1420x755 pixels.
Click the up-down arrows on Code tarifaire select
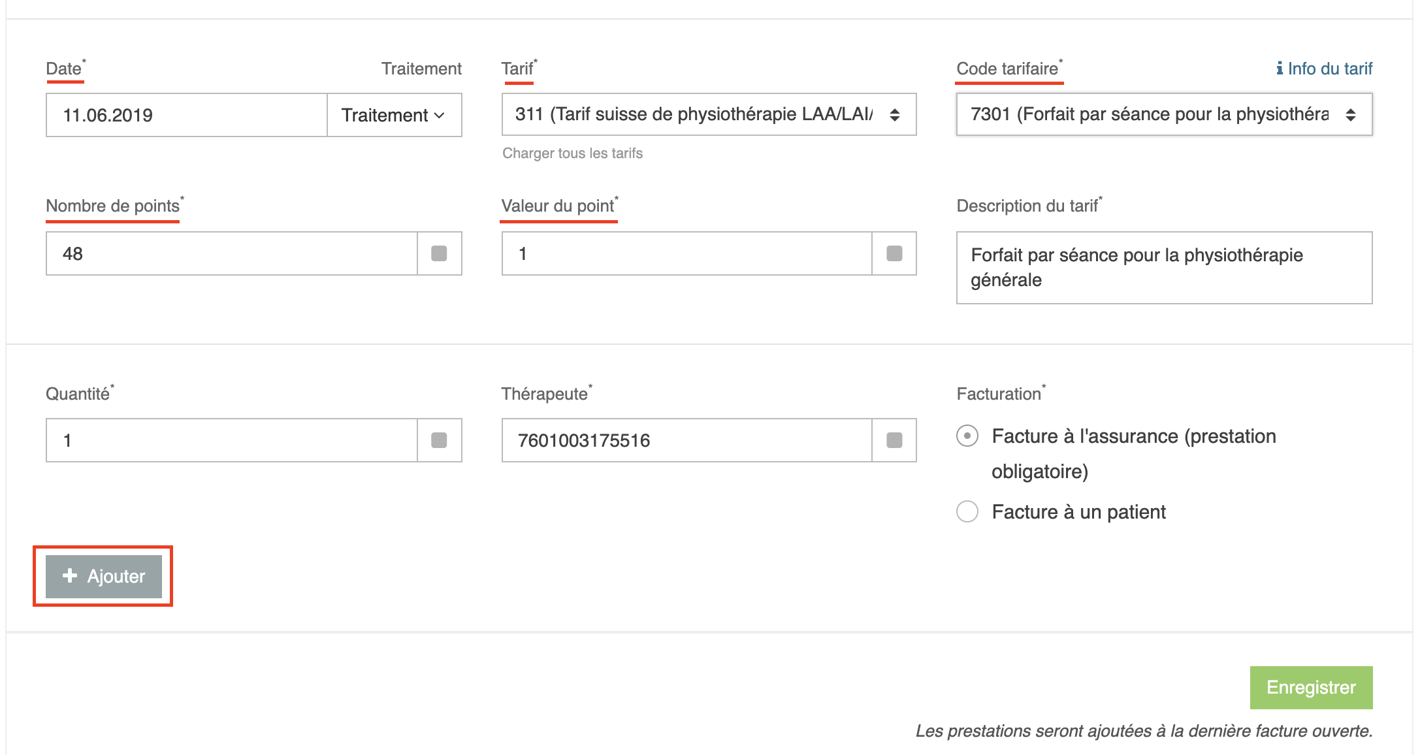[1351, 115]
